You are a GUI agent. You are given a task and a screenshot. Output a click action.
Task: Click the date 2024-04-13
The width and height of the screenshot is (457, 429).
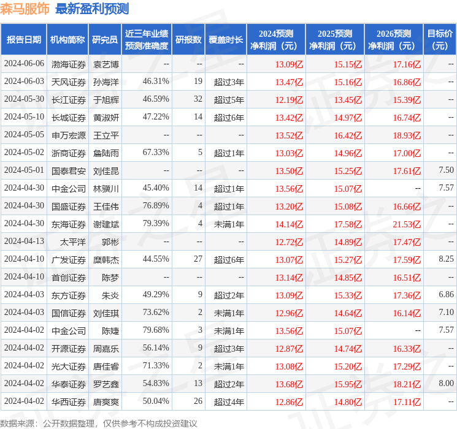[24, 241]
